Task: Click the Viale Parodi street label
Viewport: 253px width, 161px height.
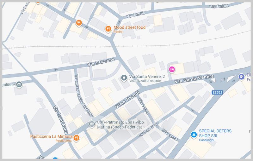Action: click(127, 99)
